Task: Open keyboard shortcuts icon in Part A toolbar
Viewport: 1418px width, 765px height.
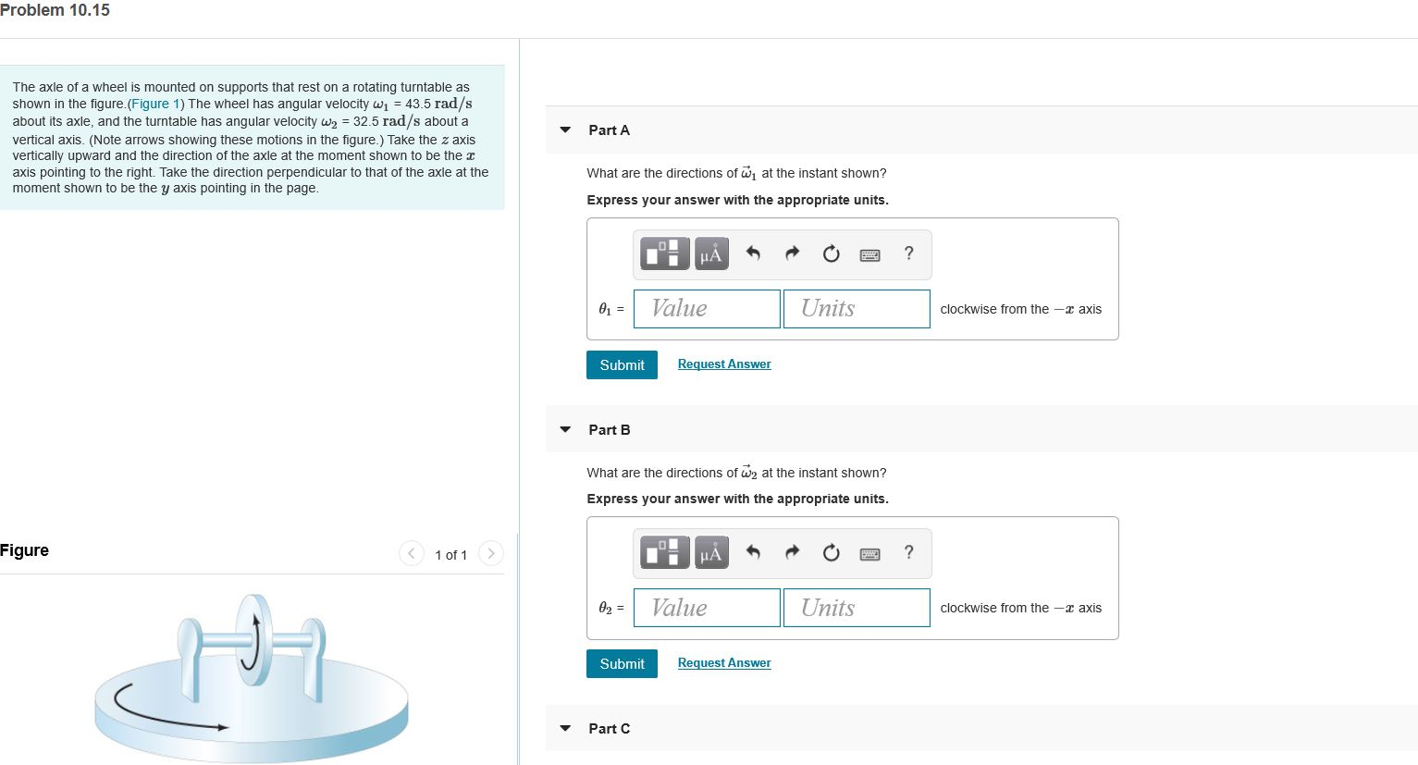Action: coord(869,254)
